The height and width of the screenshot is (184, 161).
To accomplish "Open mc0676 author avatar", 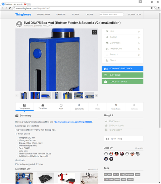I will (x=19, y=24).
